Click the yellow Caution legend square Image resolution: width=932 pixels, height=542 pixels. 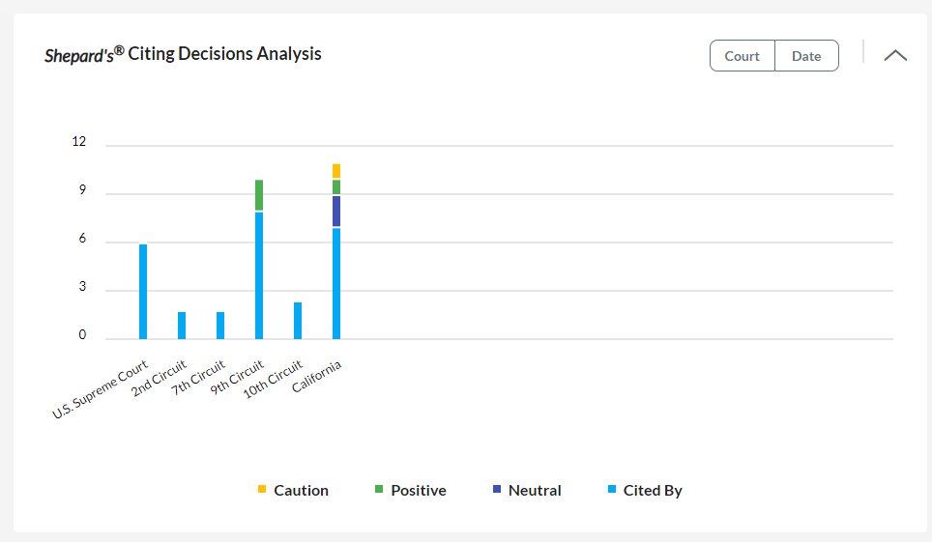[262, 490]
